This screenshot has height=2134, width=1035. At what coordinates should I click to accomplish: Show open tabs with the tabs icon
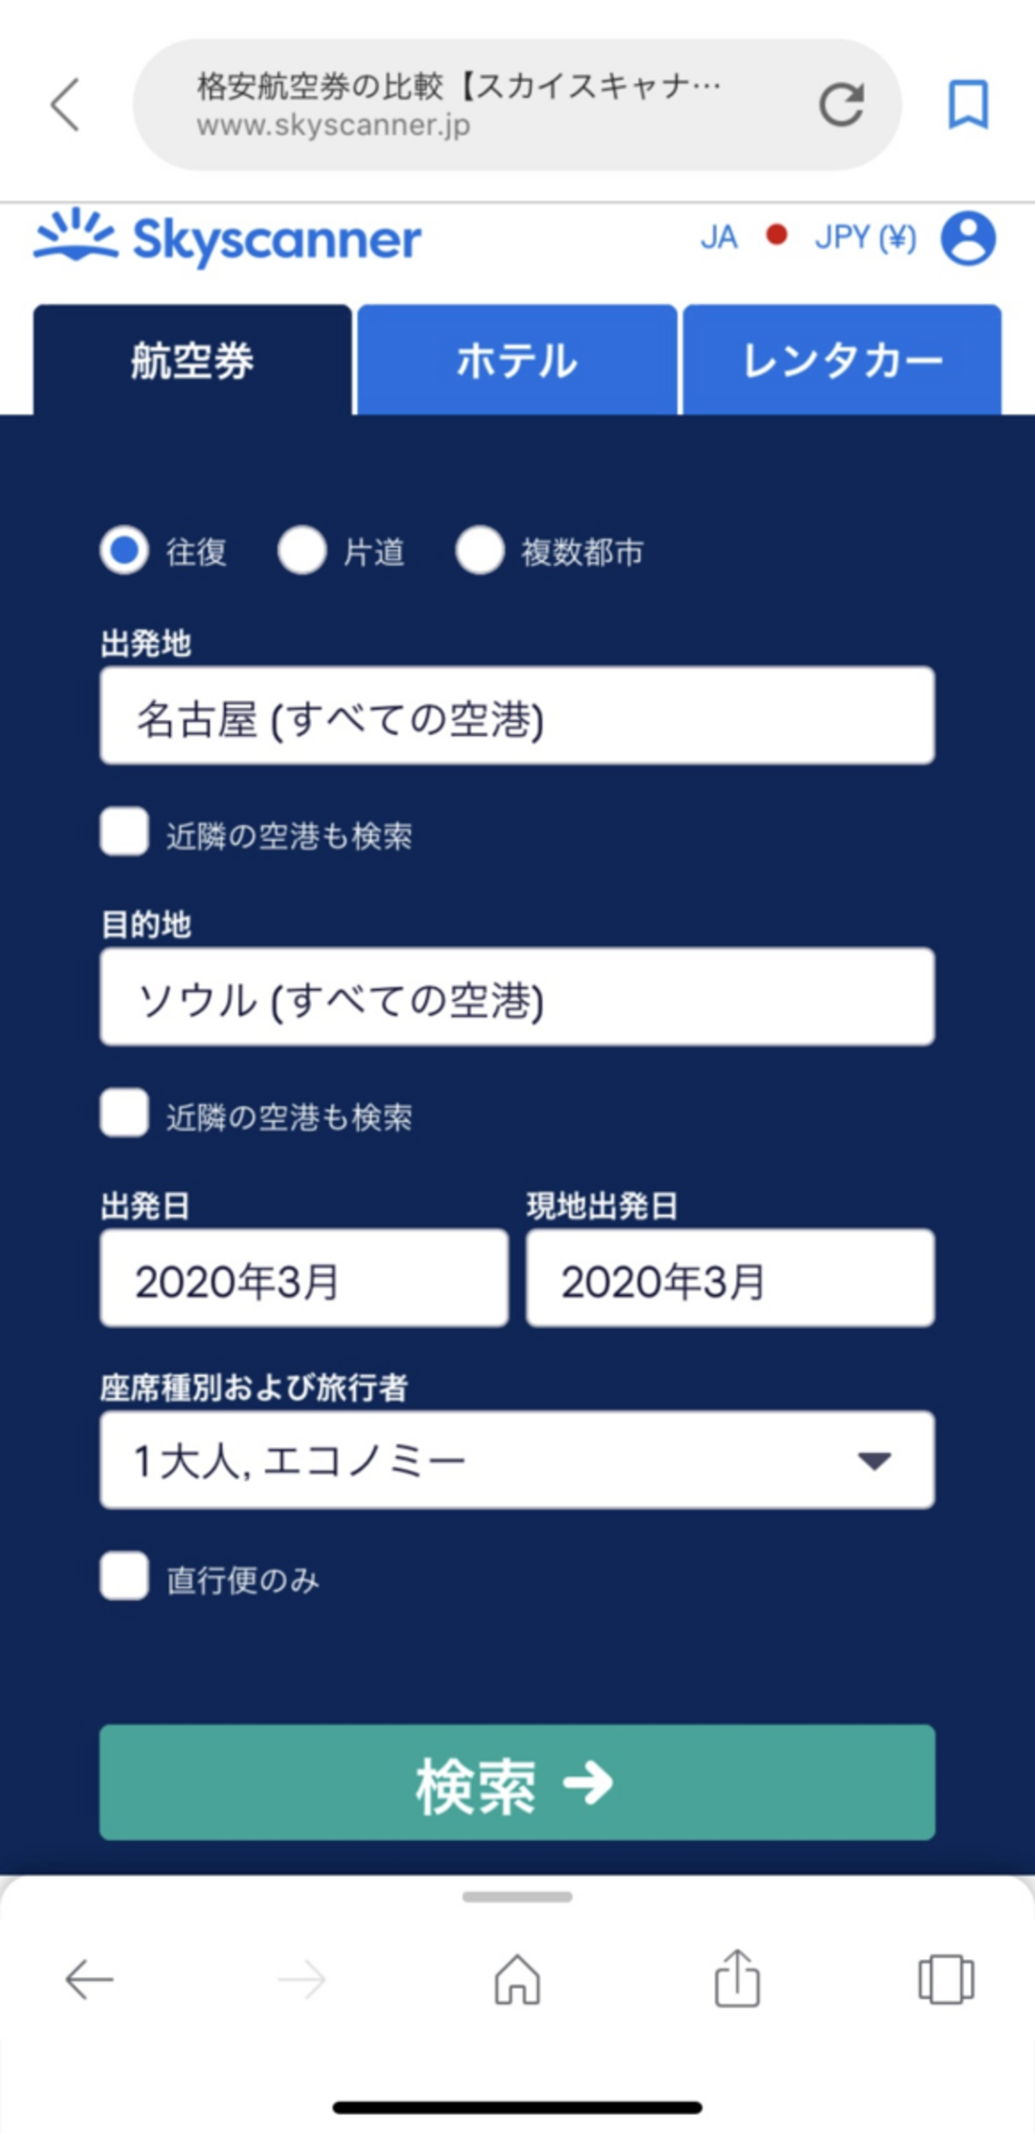pyautogui.click(x=946, y=1980)
